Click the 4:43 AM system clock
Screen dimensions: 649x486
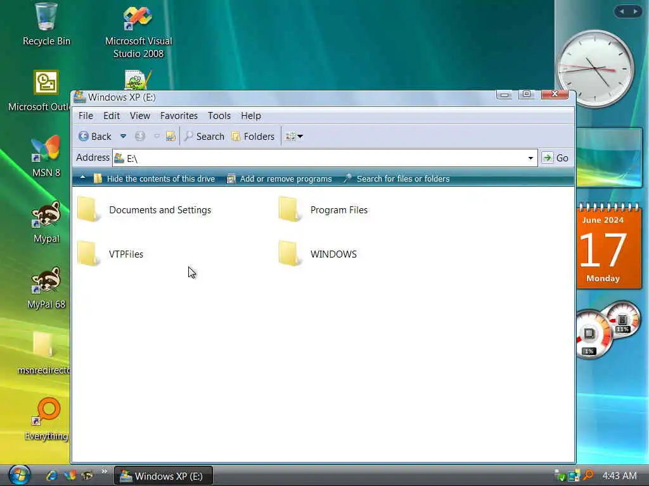click(619, 476)
